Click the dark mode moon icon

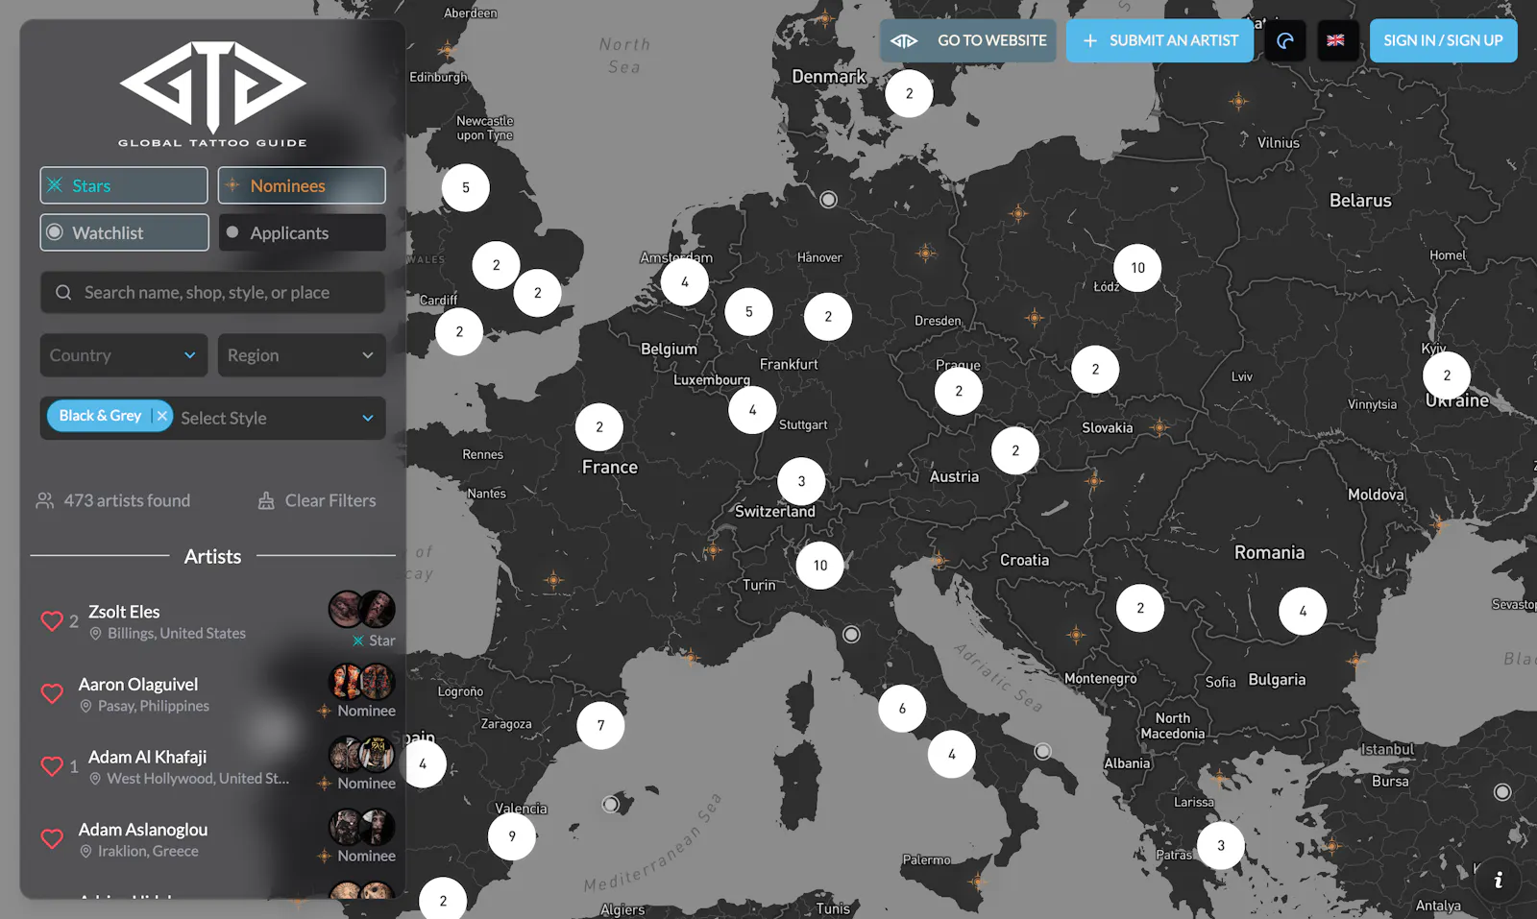1285,40
